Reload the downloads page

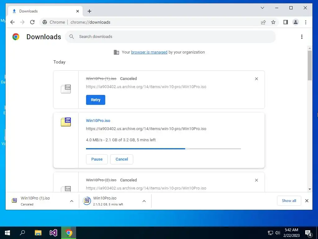32,22
